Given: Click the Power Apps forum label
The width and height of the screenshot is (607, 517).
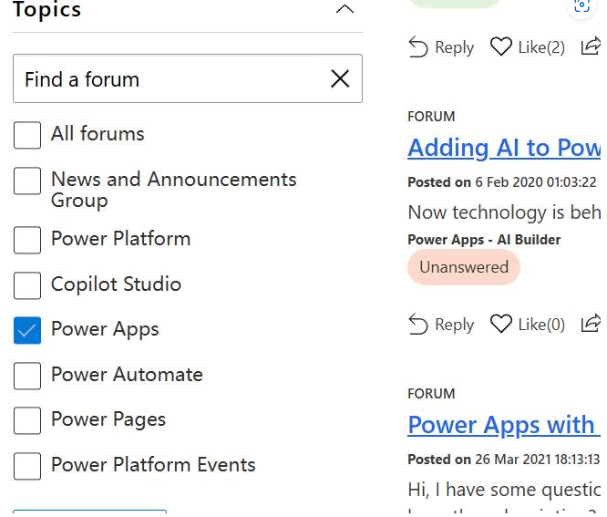Looking at the screenshot, I should 105,329.
